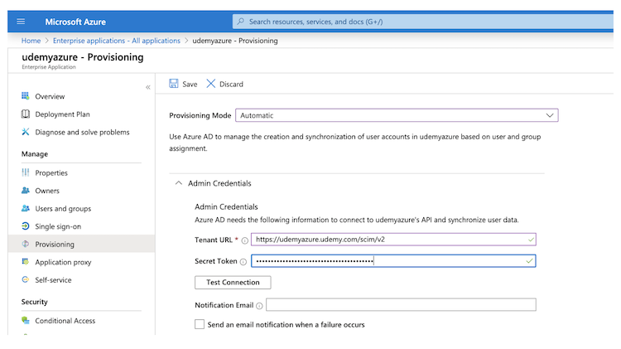Click the Single sign-on icon
Image resolution: width=621 pixels, height=349 pixels.
coord(26,226)
